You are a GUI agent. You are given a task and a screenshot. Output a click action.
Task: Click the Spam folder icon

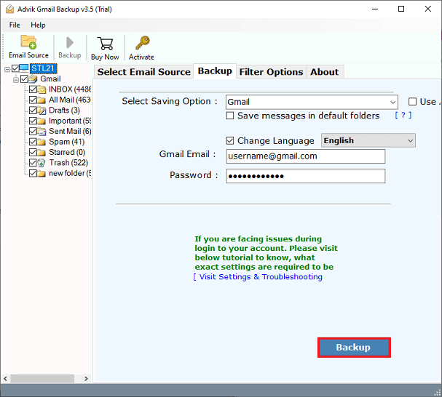[x=42, y=142]
